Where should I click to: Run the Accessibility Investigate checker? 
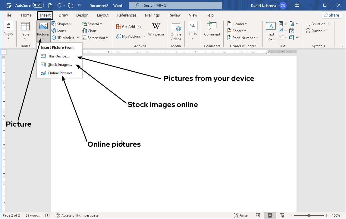77,215
